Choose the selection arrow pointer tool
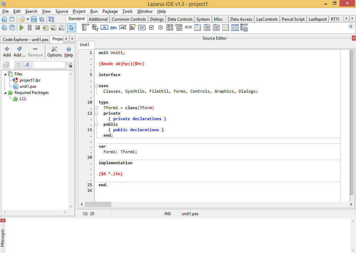Image resolution: width=356 pixels, height=253 pixels. 71,28
